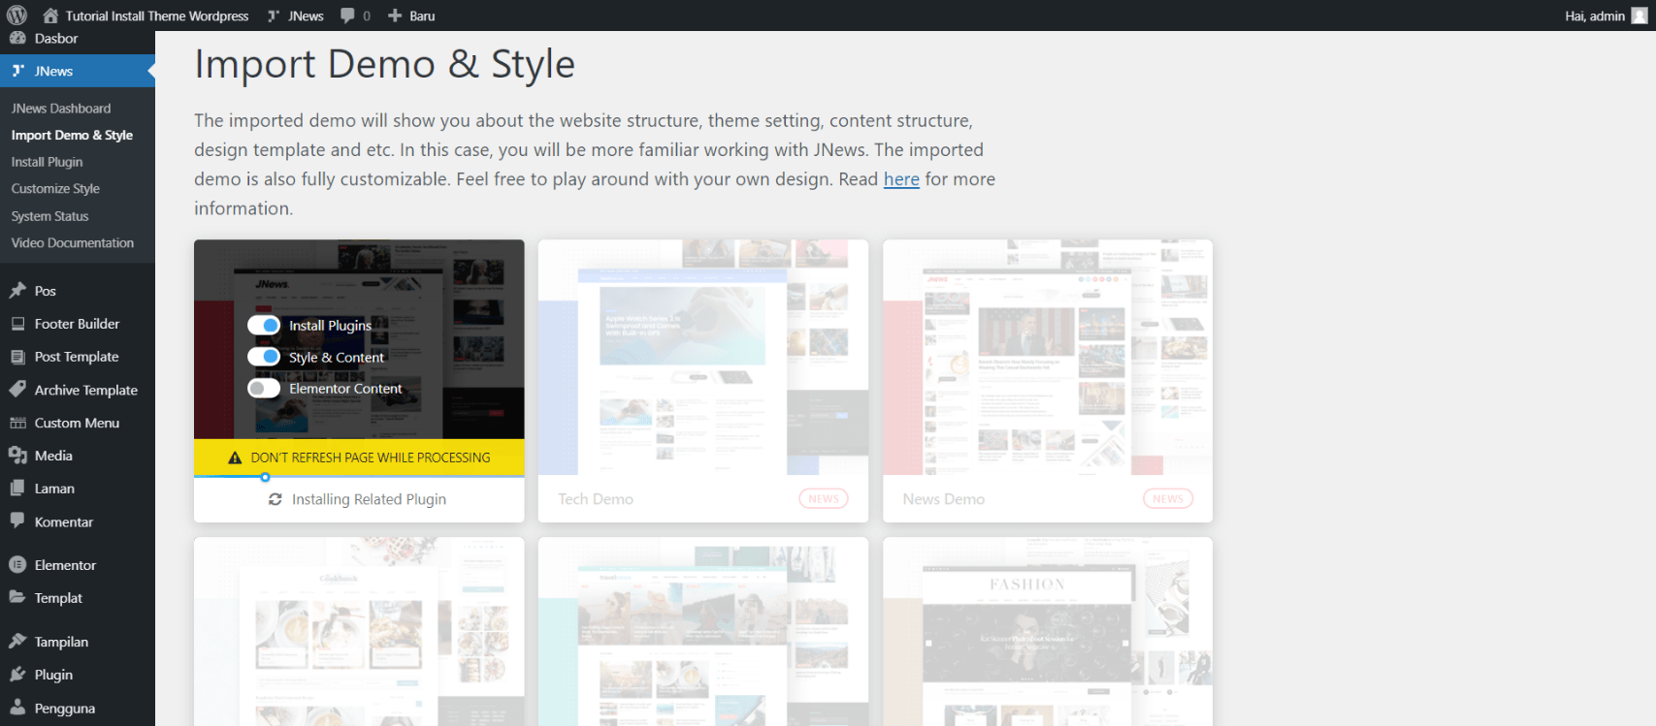Image resolution: width=1656 pixels, height=726 pixels.
Task: Toggle the Style & Content switch
Action: click(264, 357)
